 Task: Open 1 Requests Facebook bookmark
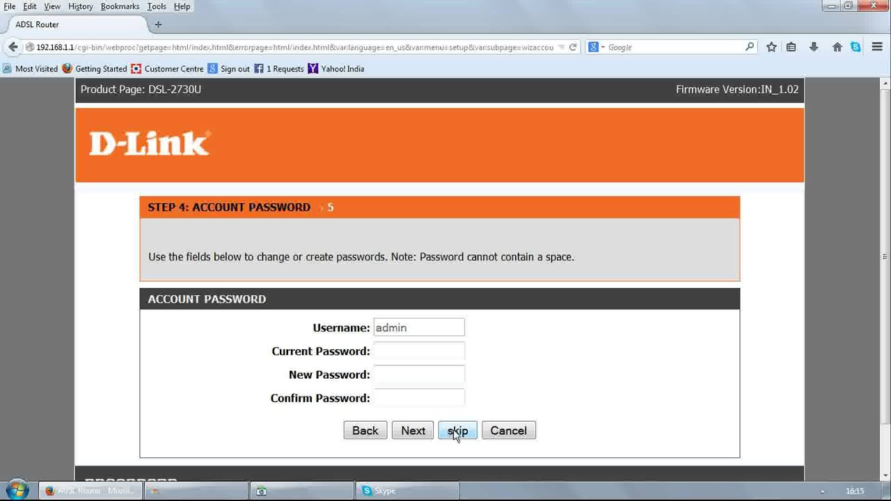point(279,69)
